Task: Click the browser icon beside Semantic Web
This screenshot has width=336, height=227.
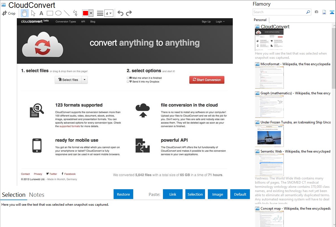Action: [257, 151]
